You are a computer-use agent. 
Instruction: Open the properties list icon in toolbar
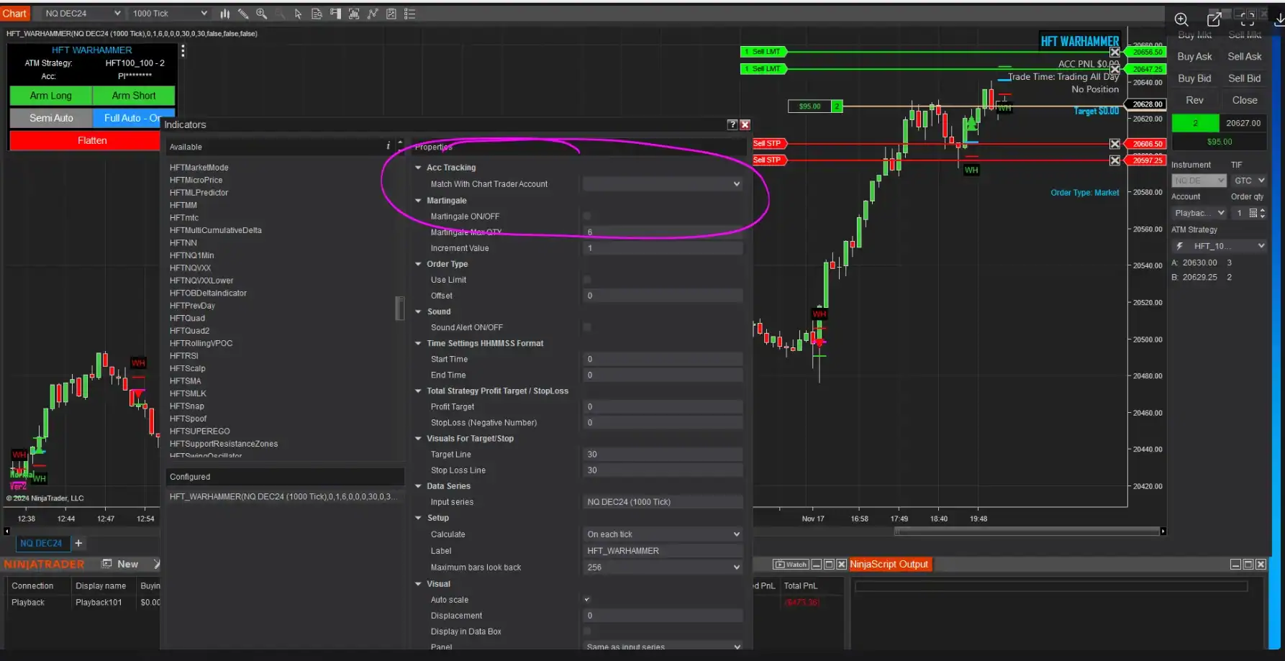tap(410, 14)
